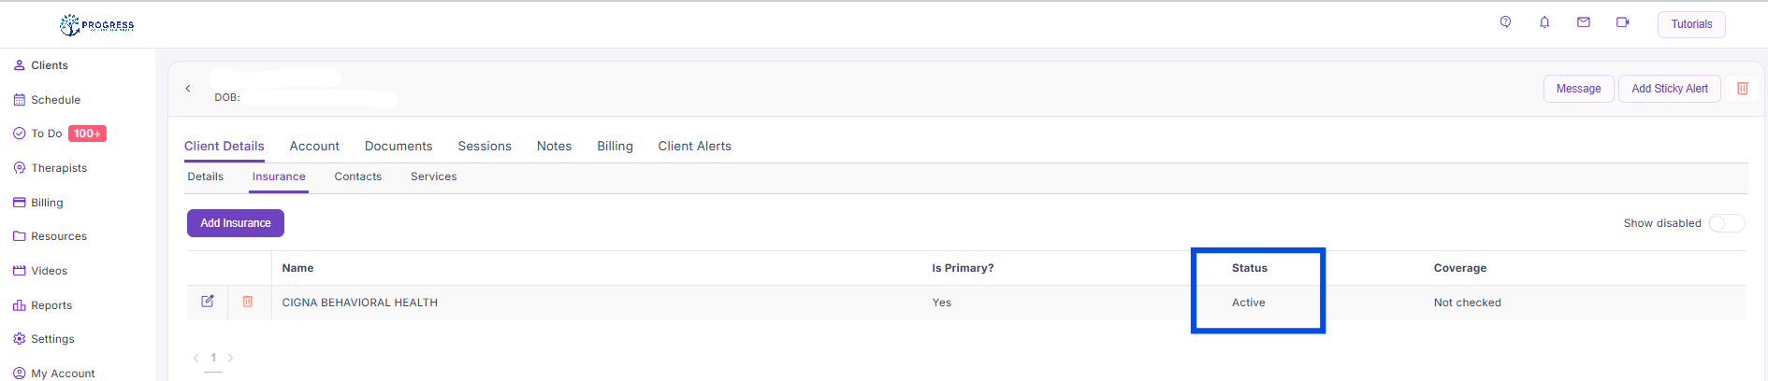The height and width of the screenshot is (381, 1768).
Task: Switch to the Billing tab
Action: tap(615, 147)
